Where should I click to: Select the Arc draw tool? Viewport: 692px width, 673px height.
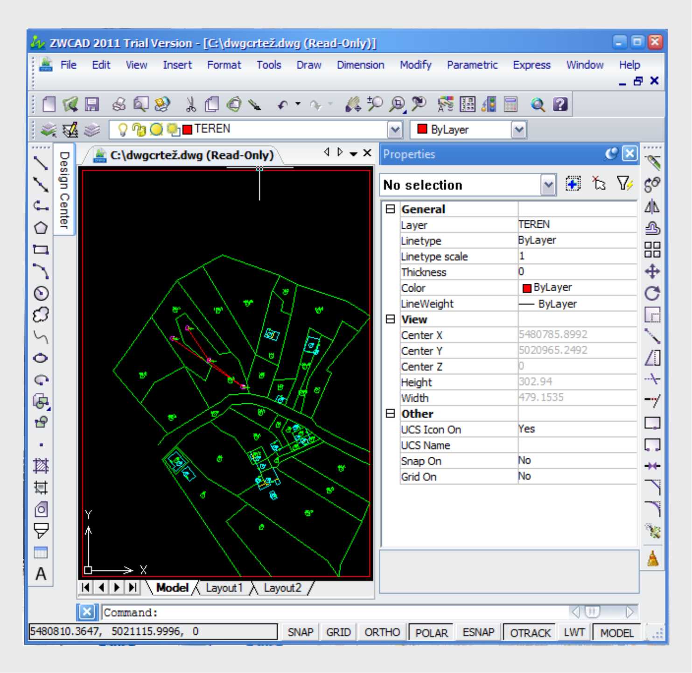click(41, 271)
